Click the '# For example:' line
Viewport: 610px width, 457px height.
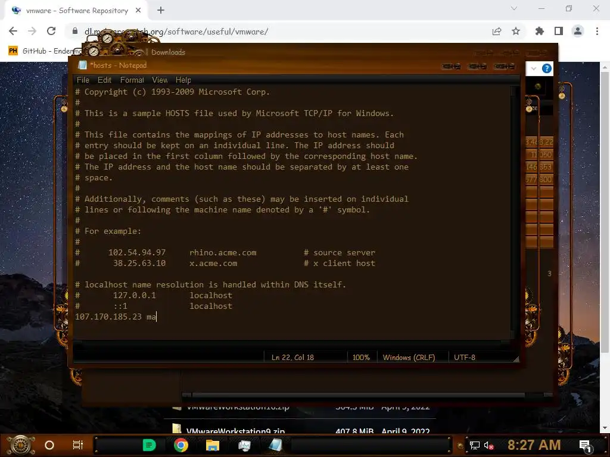click(108, 231)
